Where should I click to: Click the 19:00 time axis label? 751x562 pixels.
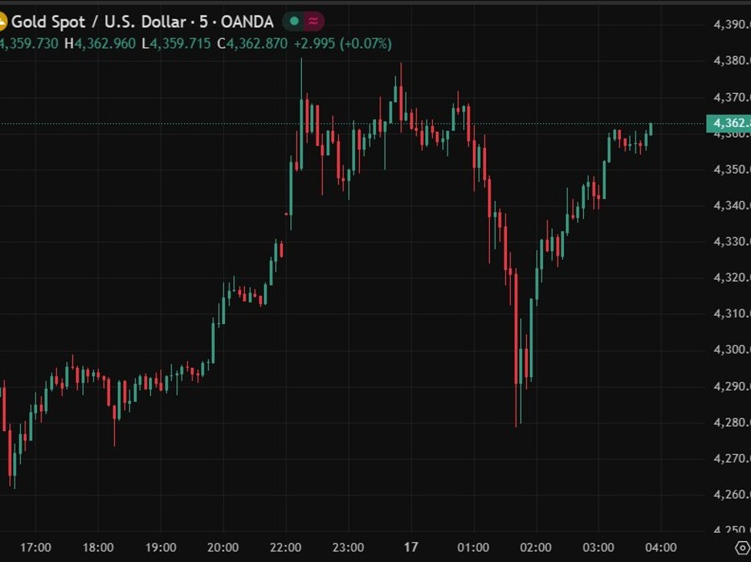point(160,547)
